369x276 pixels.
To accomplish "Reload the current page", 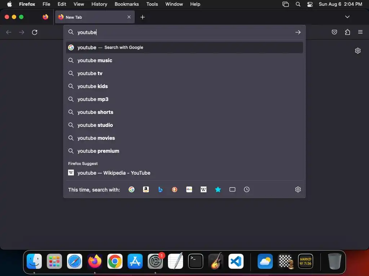I will 35,32.
